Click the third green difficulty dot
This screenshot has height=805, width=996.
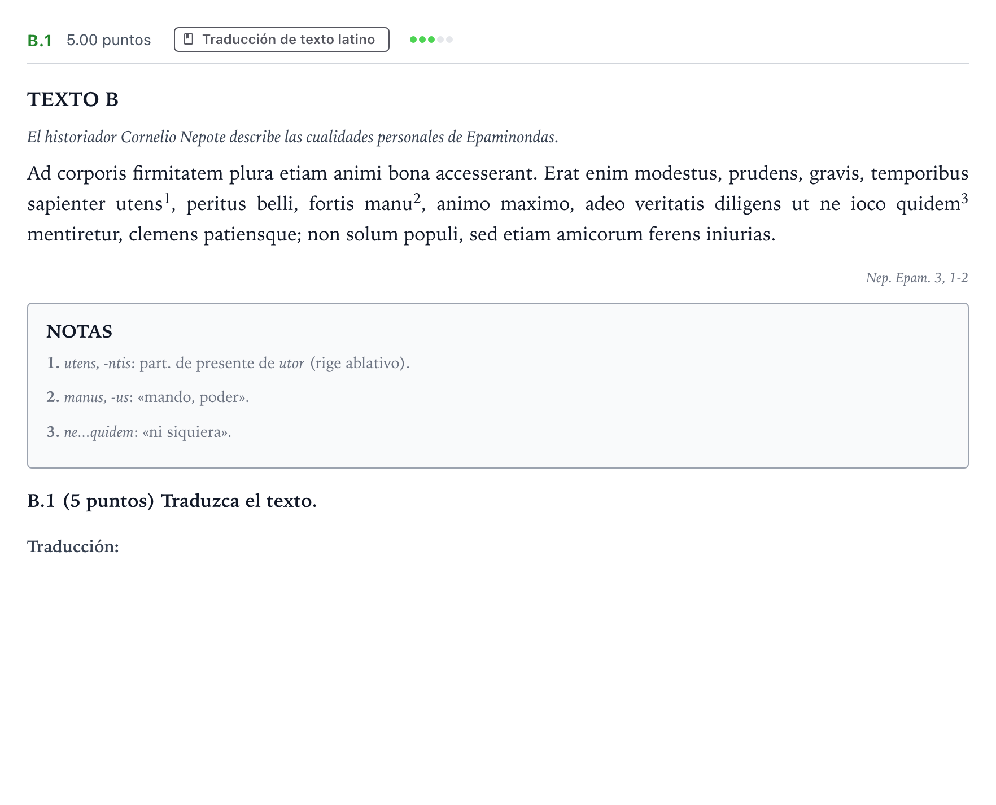pyautogui.click(x=431, y=40)
